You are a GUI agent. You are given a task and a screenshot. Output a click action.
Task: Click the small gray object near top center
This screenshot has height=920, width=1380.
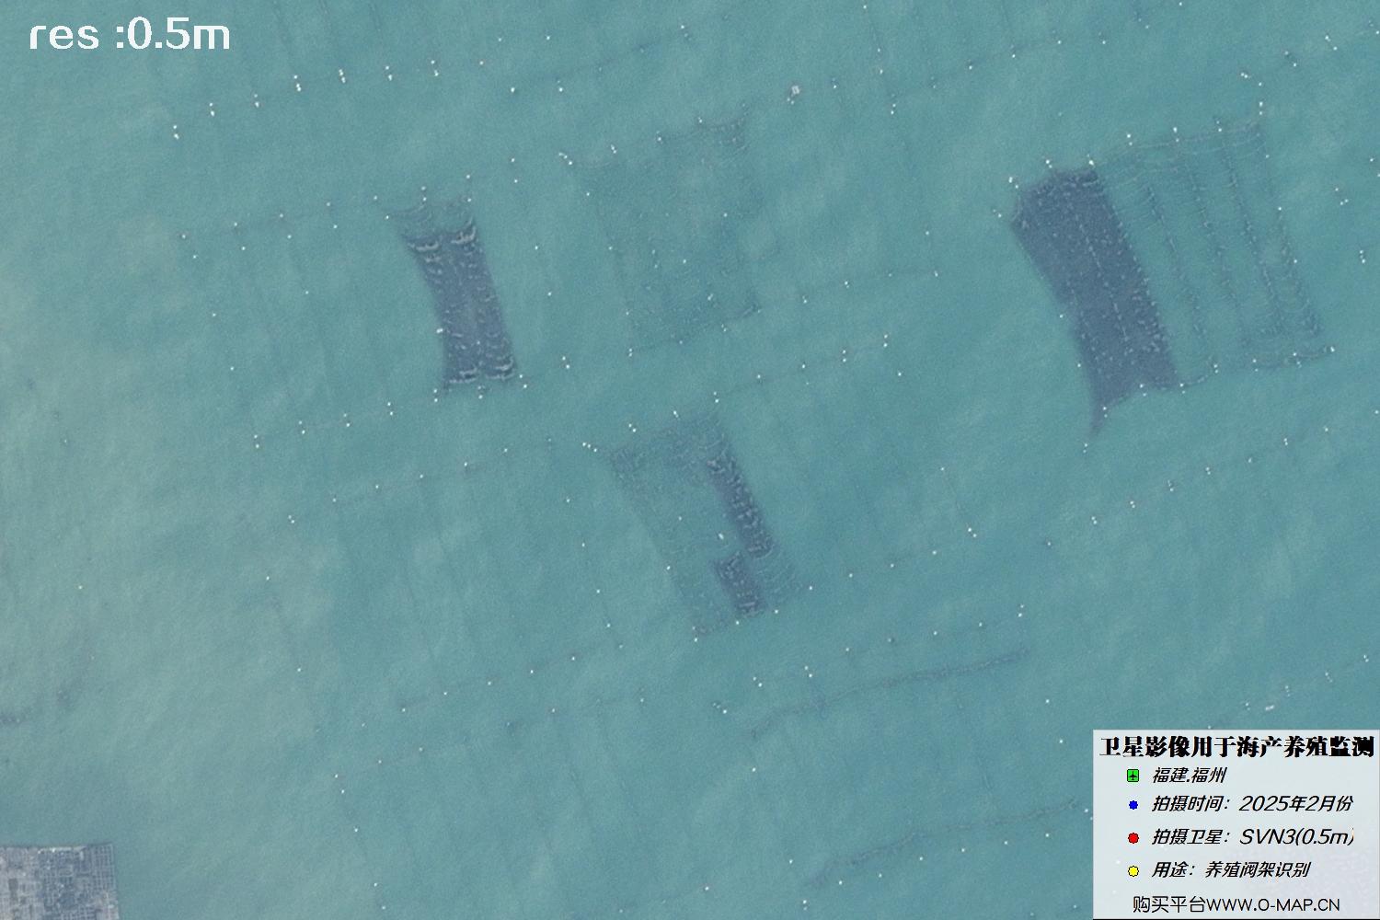[795, 90]
